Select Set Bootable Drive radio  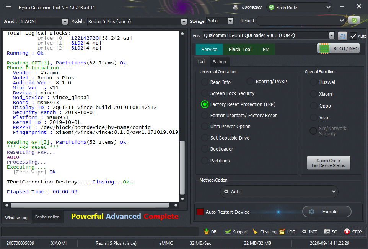tap(205, 138)
